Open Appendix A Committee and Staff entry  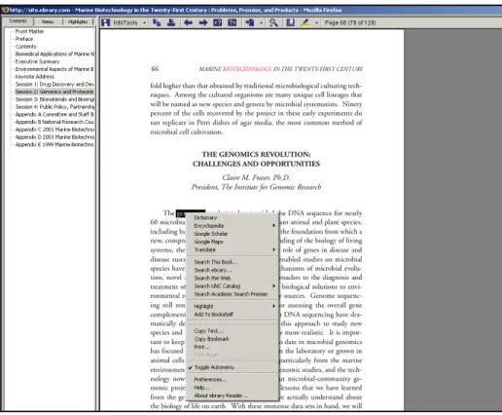pos(54,114)
